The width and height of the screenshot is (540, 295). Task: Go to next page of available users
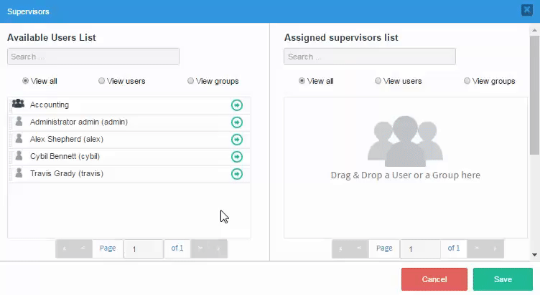200,248
